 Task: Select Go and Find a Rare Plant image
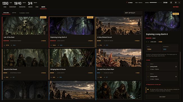[x=119, y=58]
